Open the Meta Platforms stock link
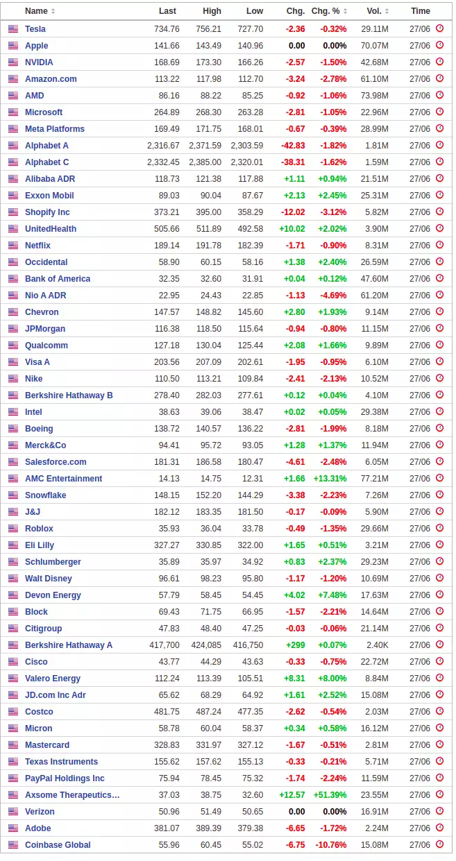This screenshot has height=861, width=456. pyautogui.click(x=55, y=129)
